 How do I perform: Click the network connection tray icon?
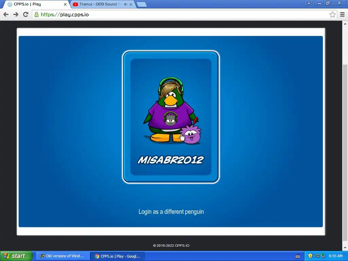tap(316, 256)
